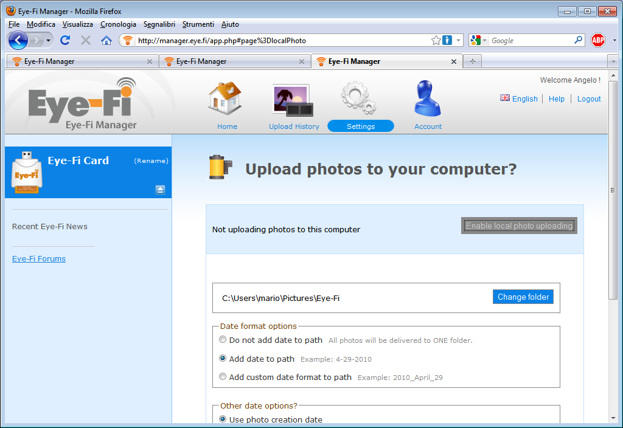This screenshot has width=623, height=428.
Task: Reload the page with the refresh icon
Action: 65,40
